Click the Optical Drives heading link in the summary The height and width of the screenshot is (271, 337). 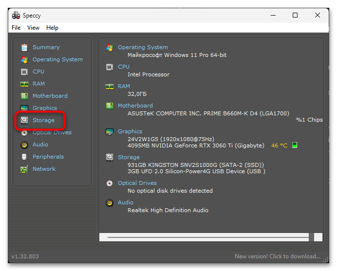tap(137, 183)
